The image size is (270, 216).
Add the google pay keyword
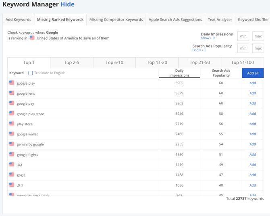(x=253, y=103)
